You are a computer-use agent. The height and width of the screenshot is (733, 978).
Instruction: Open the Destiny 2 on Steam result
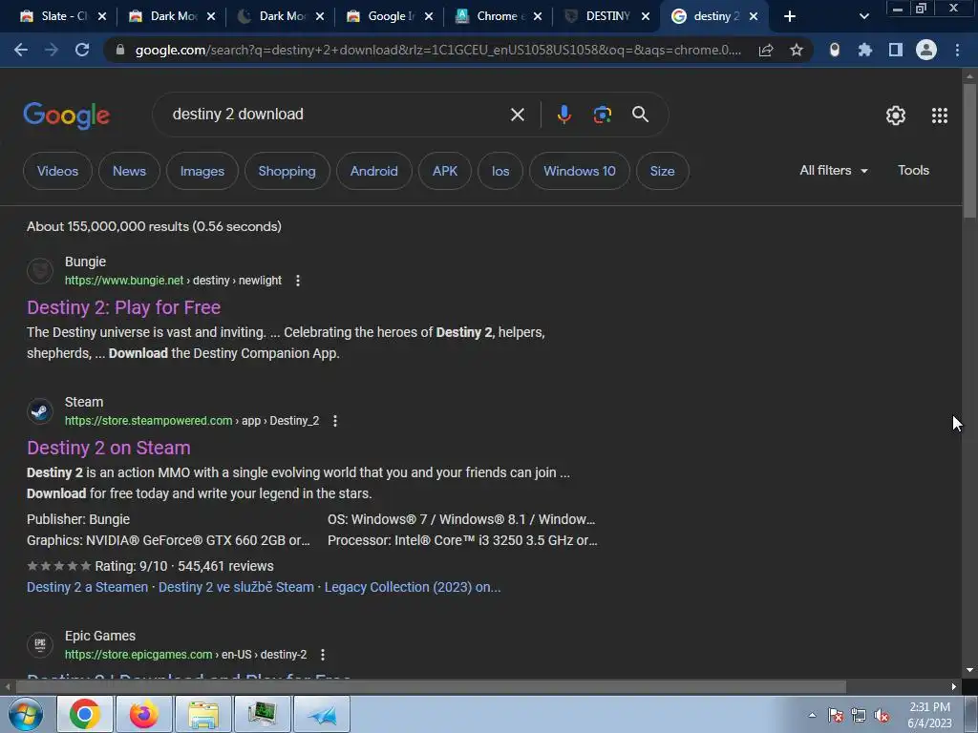[109, 448]
